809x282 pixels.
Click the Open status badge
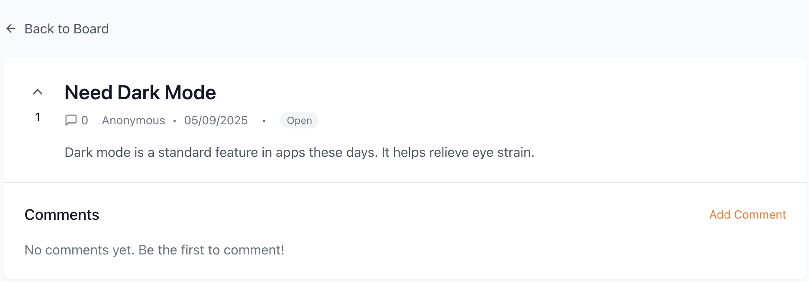pyautogui.click(x=299, y=121)
